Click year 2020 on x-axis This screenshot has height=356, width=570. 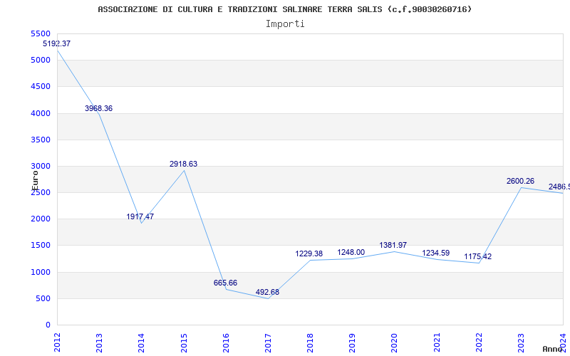click(395, 342)
